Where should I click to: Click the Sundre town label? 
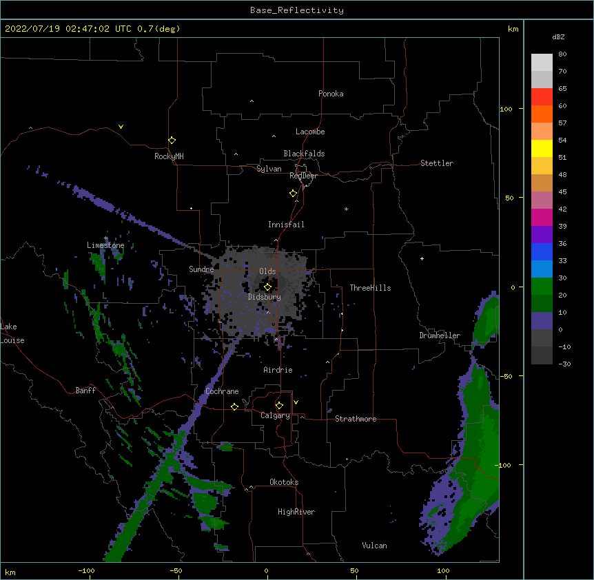(x=201, y=269)
